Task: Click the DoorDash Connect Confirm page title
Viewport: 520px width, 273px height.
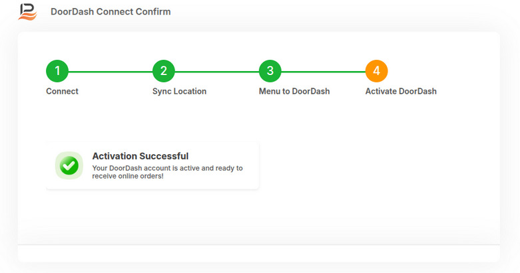Action: click(x=111, y=11)
